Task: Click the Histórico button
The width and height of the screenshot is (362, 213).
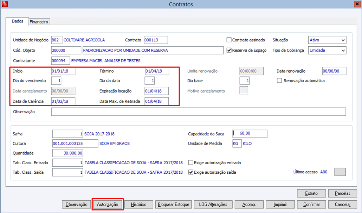Action: (x=138, y=205)
